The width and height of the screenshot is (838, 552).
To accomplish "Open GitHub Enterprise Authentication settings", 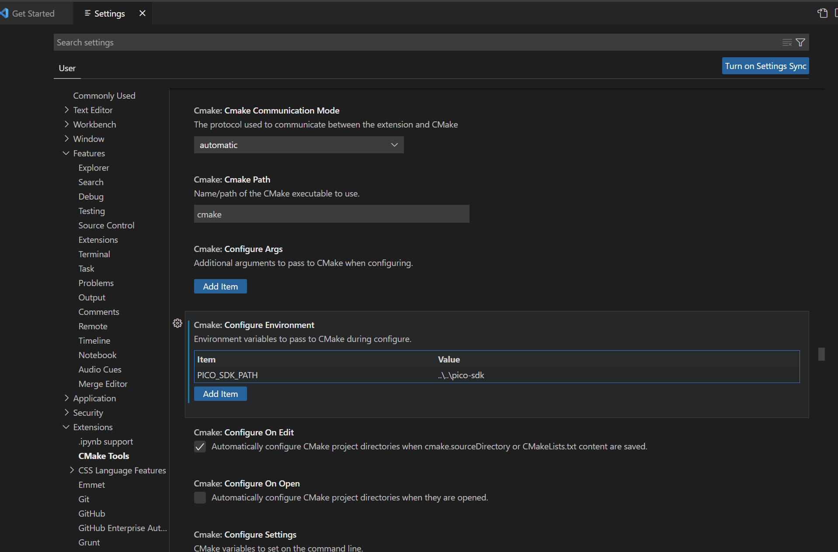I will coord(122,528).
